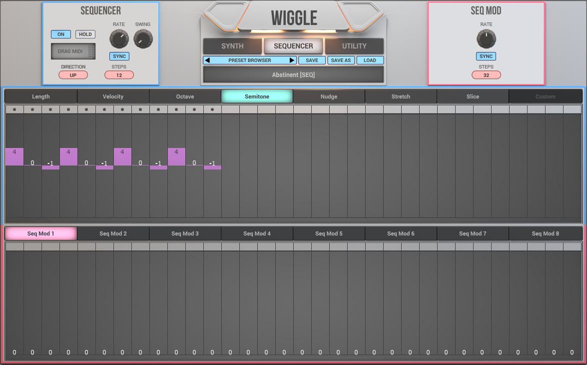
Task: Enable the HOLD button
Action: [85, 34]
